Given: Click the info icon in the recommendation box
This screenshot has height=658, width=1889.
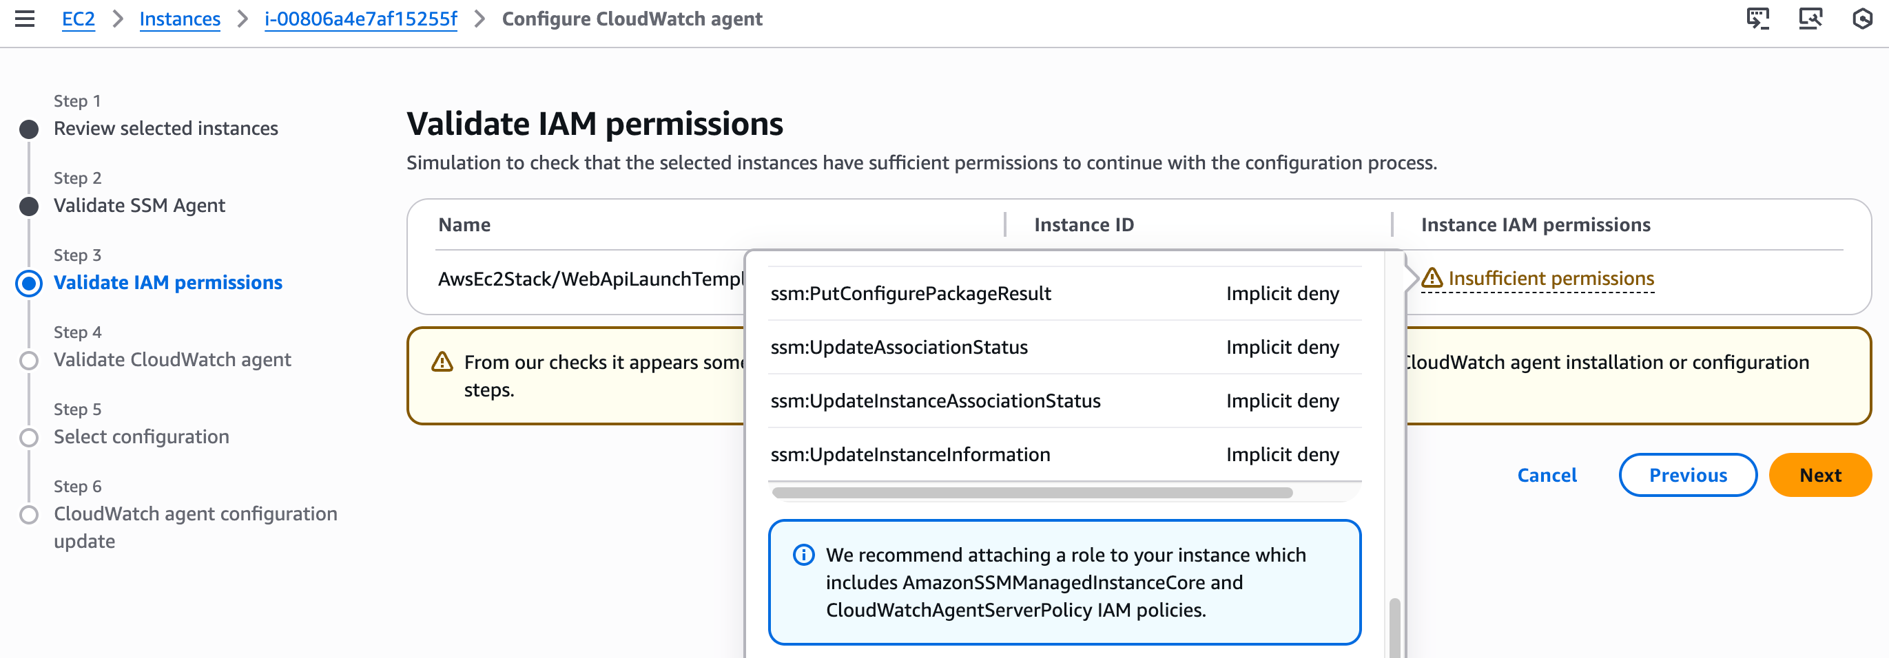Looking at the screenshot, I should pos(805,556).
